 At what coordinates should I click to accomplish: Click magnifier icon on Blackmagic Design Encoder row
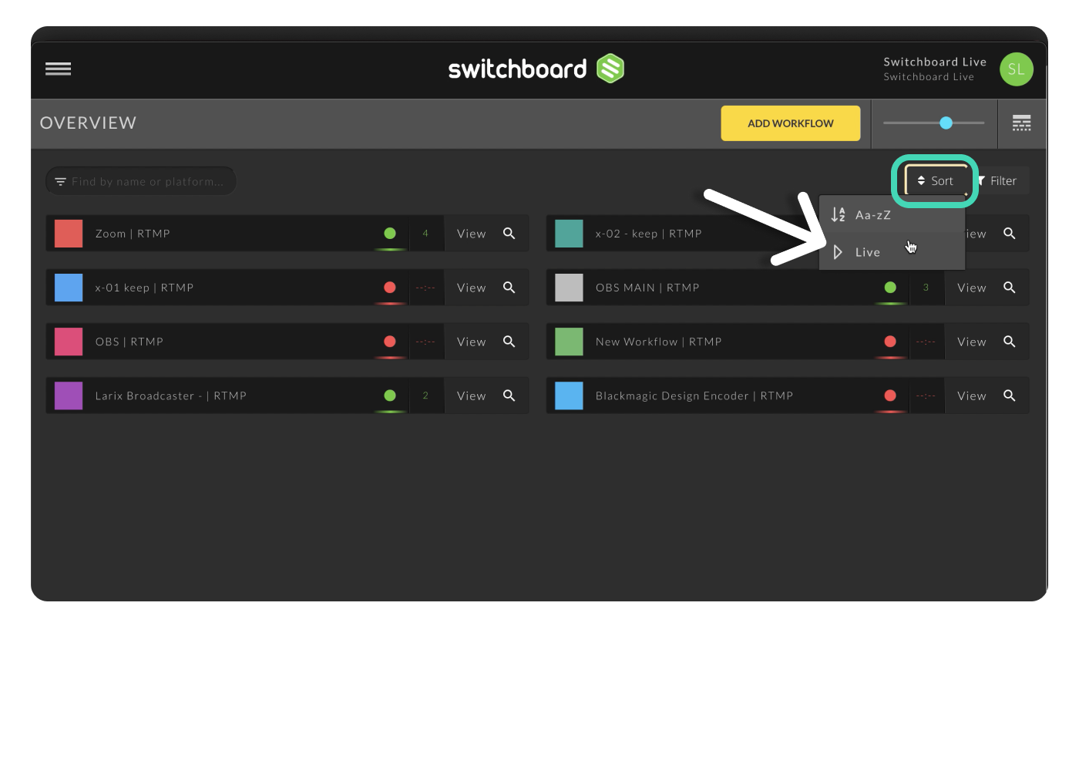1010,395
